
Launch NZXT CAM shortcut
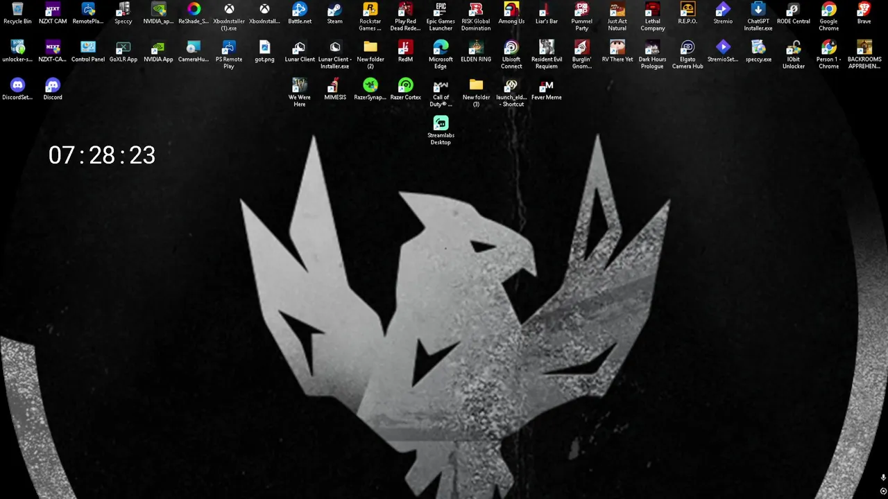point(53,13)
